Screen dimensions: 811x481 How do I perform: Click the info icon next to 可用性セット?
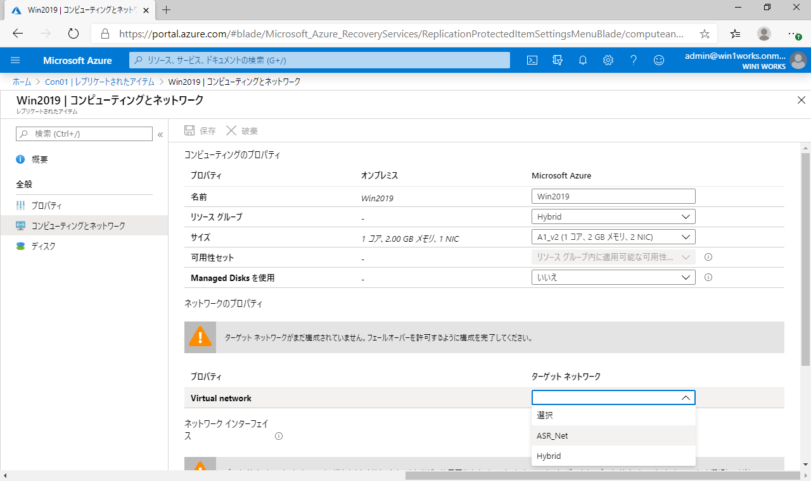pyautogui.click(x=709, y=257)
